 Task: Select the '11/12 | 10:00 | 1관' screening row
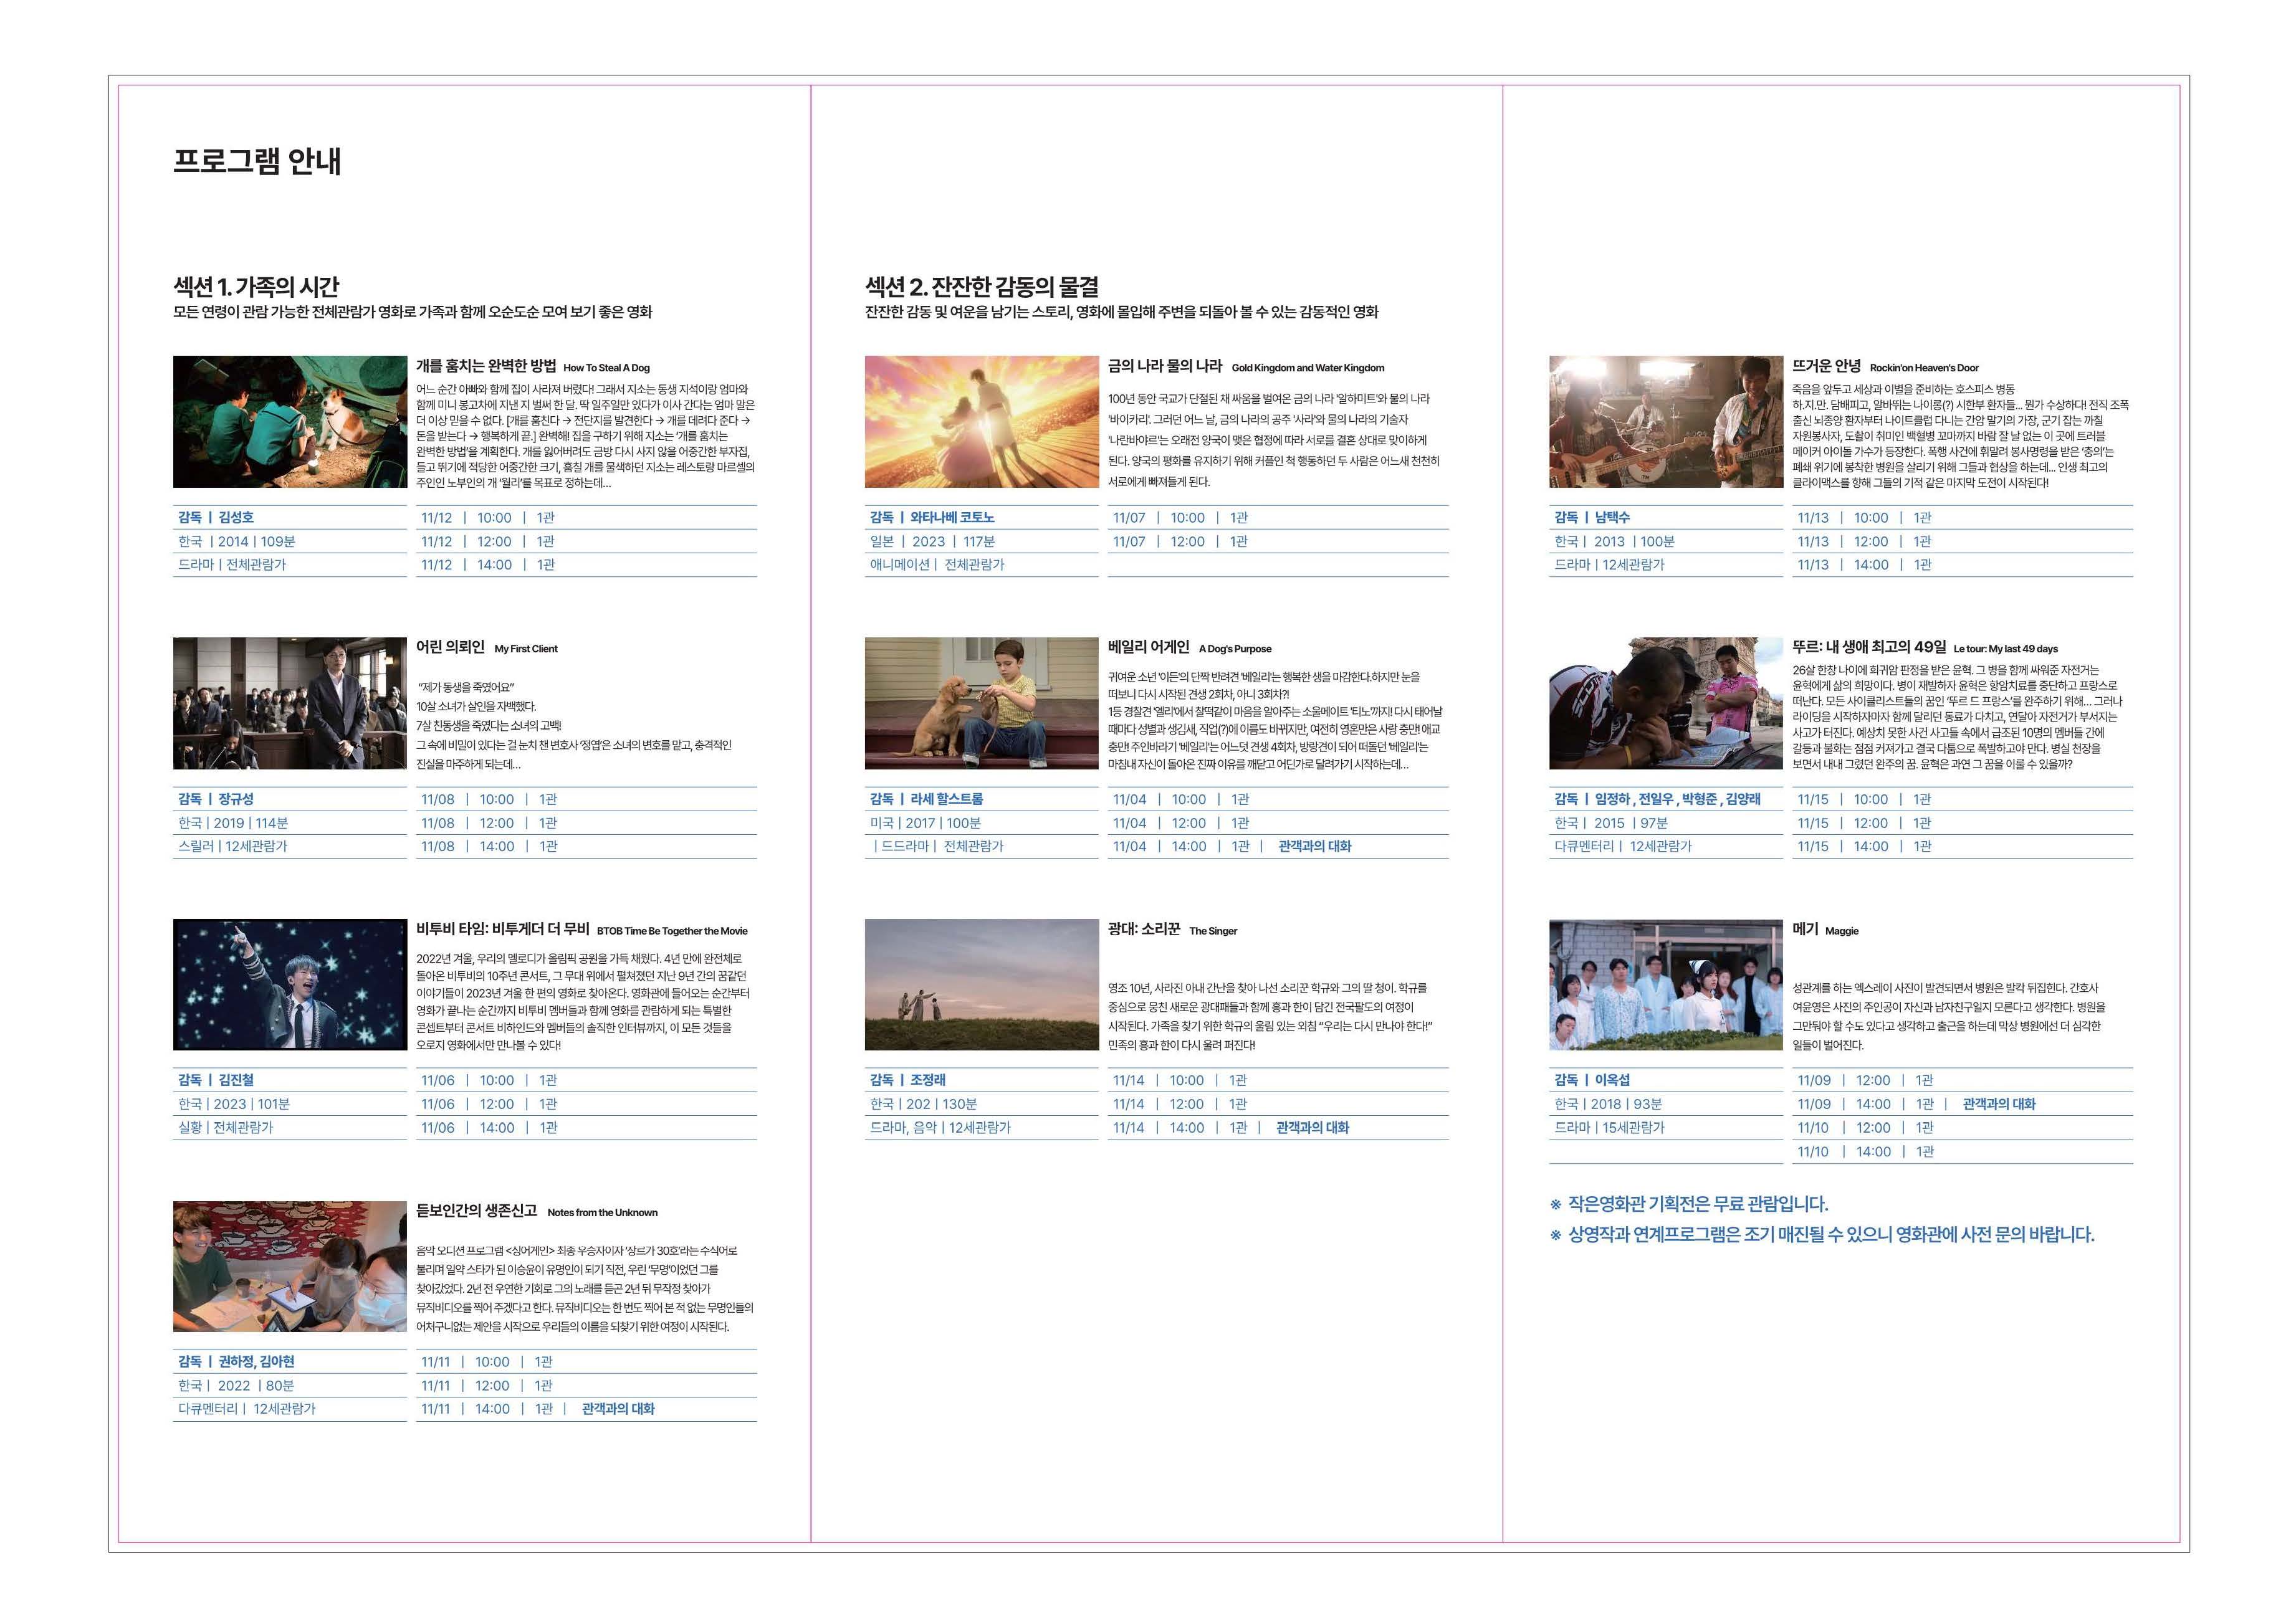pyautogui.click(x=586, y=518)
